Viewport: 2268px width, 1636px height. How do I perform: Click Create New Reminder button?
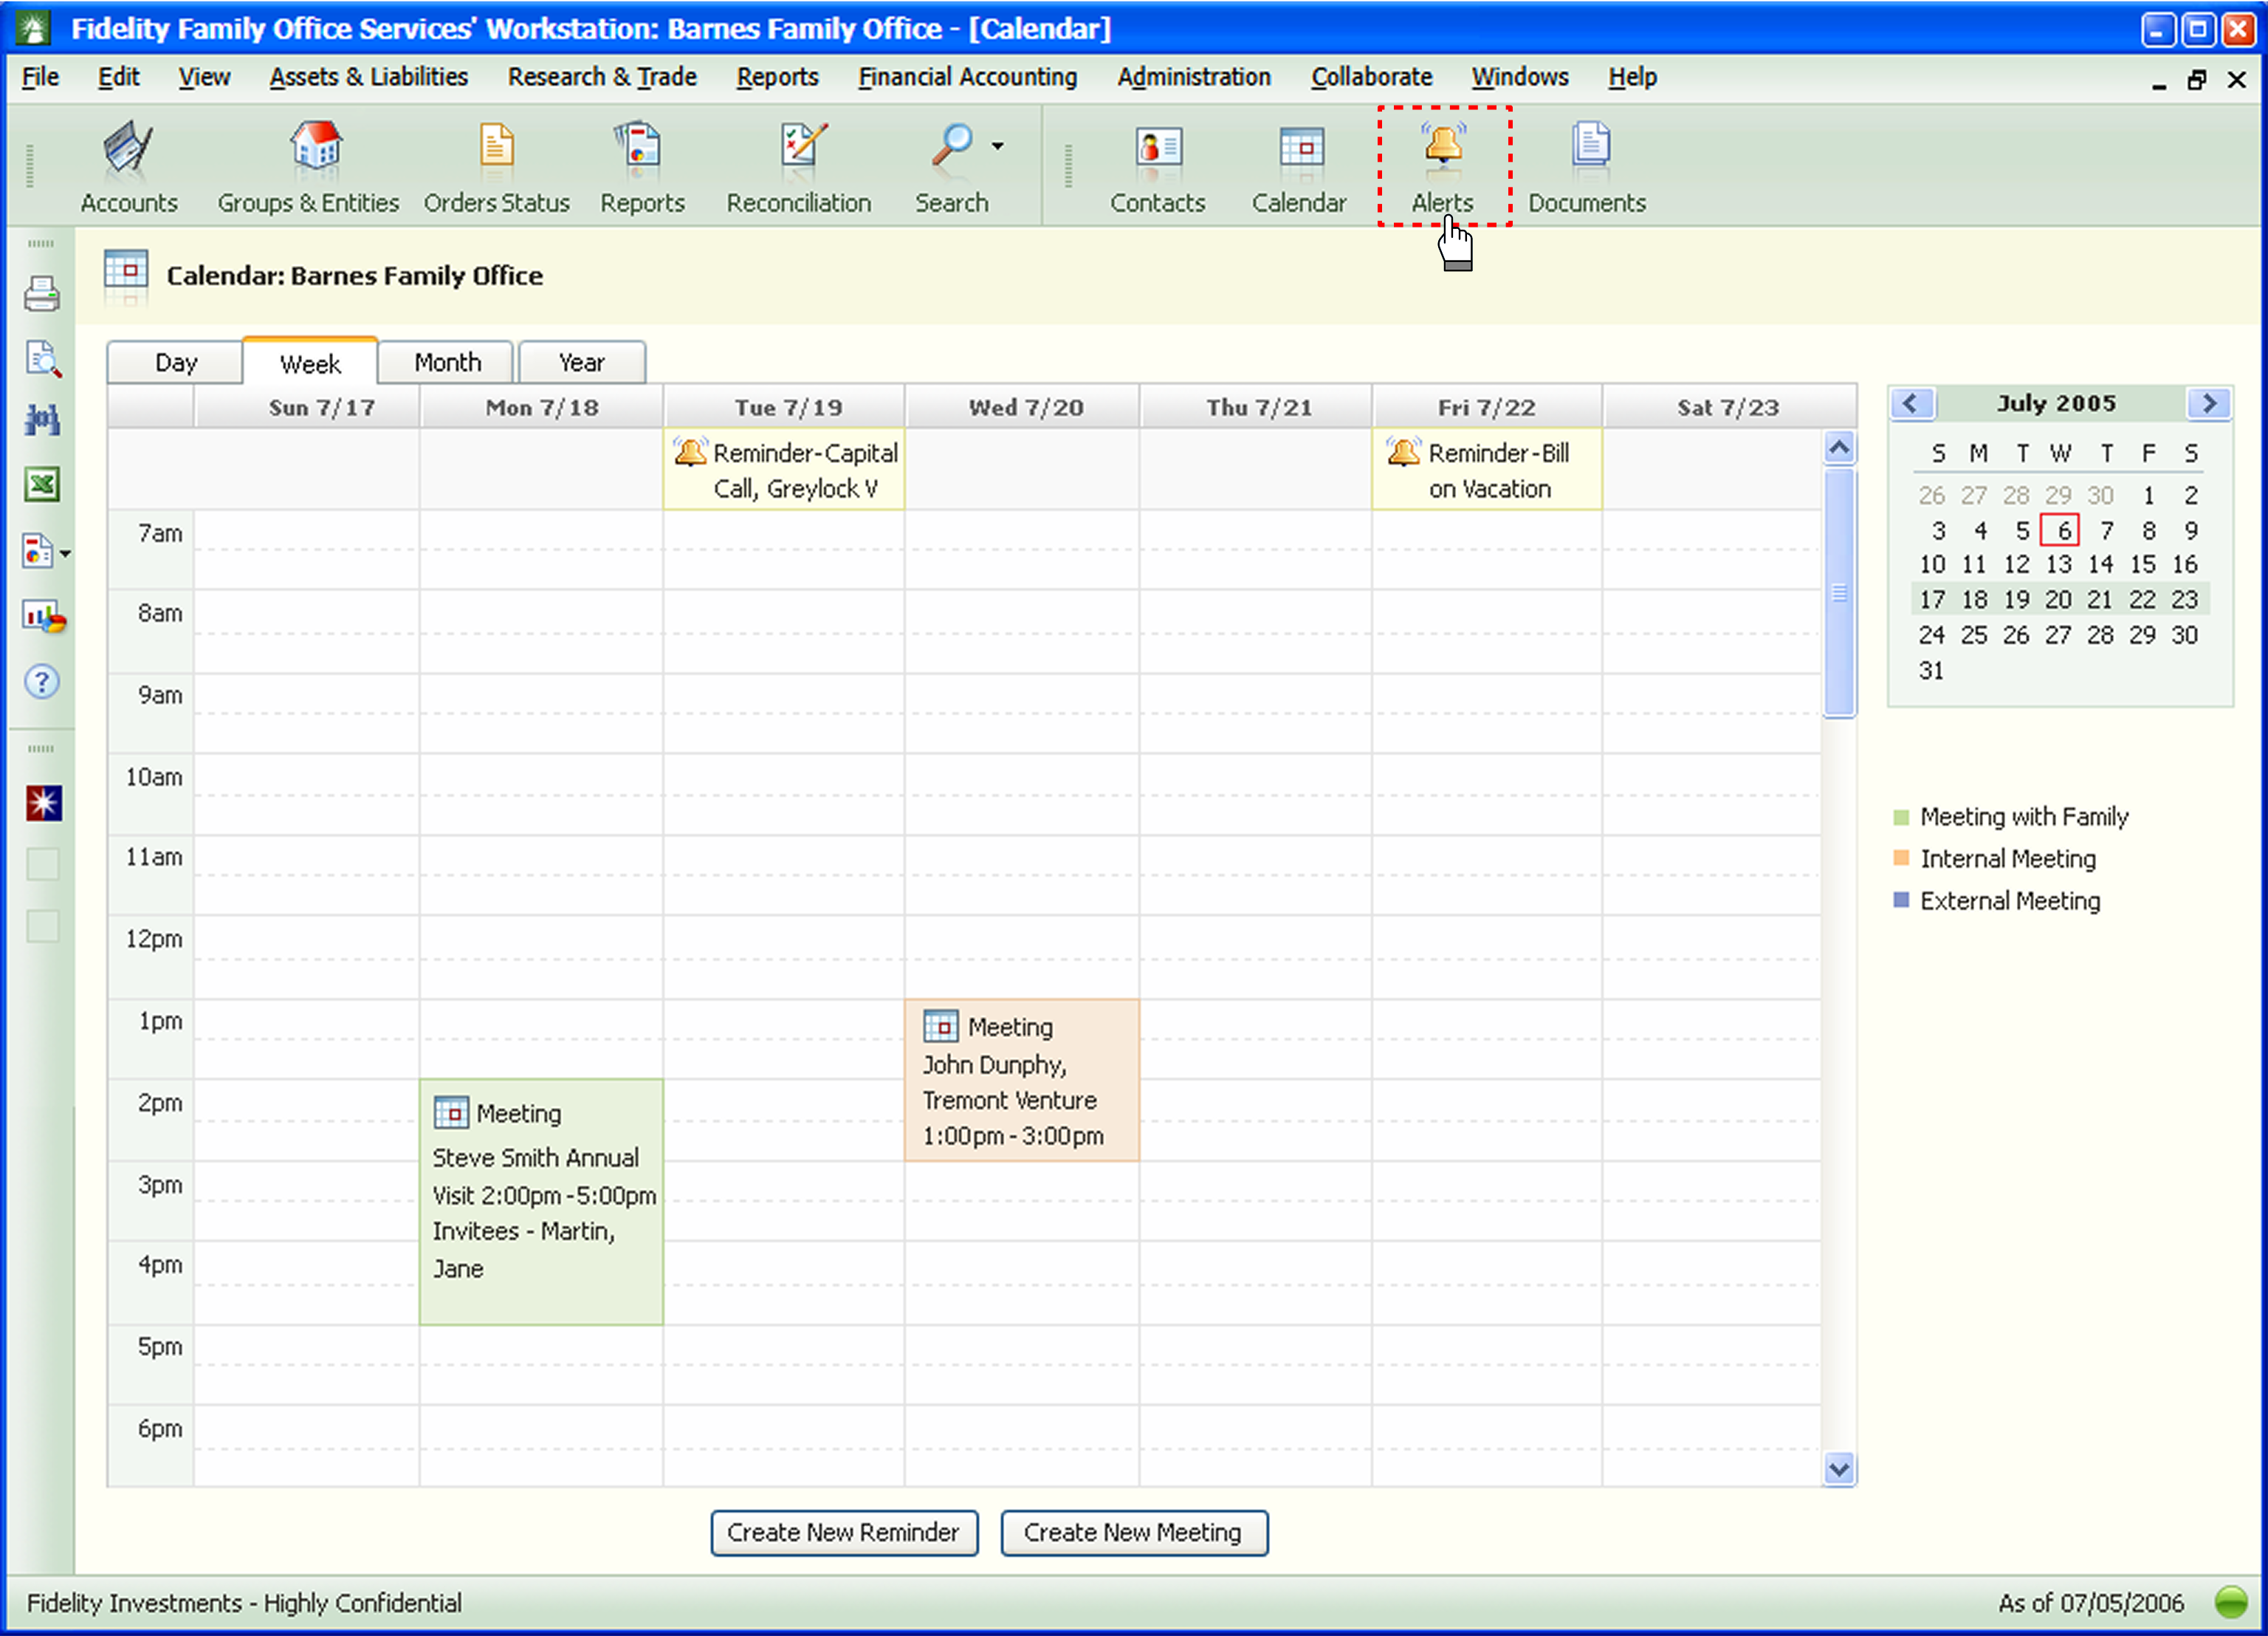point(843,1532)
